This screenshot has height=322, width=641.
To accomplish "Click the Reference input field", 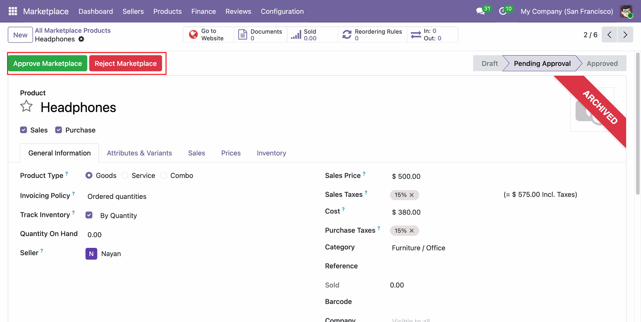I will point(502,266).
